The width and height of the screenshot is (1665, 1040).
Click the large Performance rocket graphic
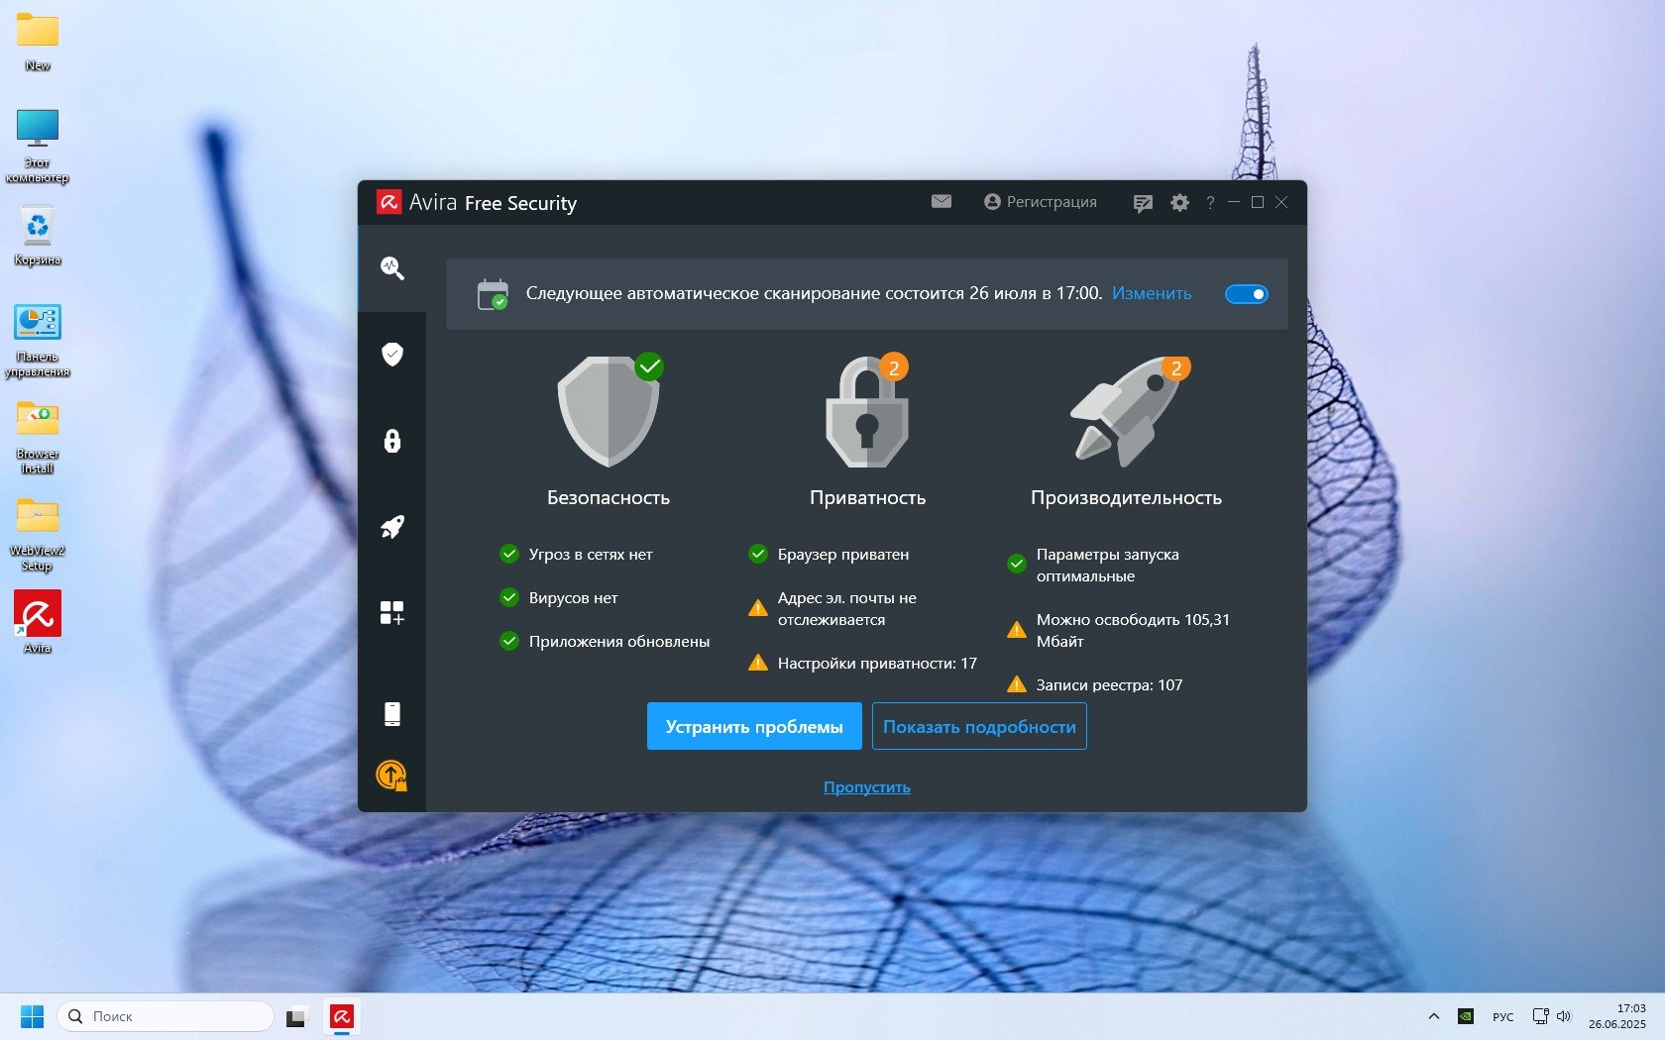point(1128,410)
